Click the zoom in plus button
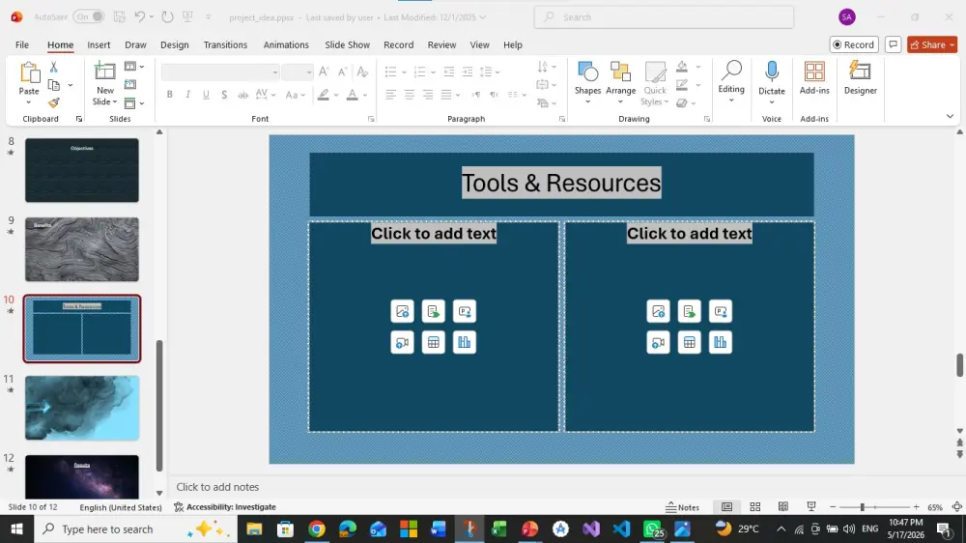 (916, 506)
